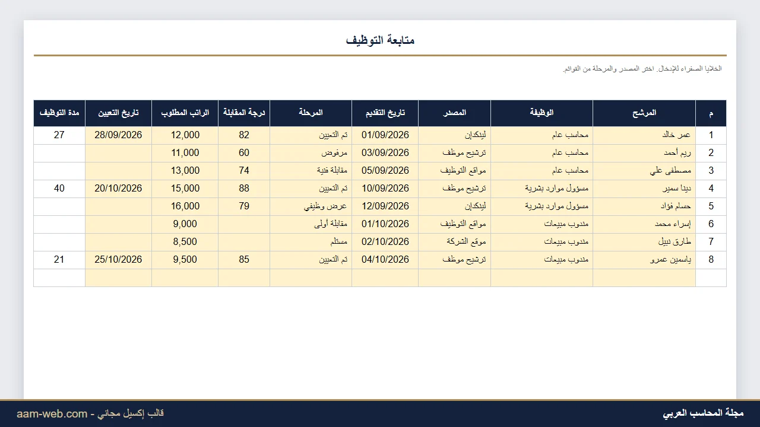Click the الوظيفة column header

(541, 113)
